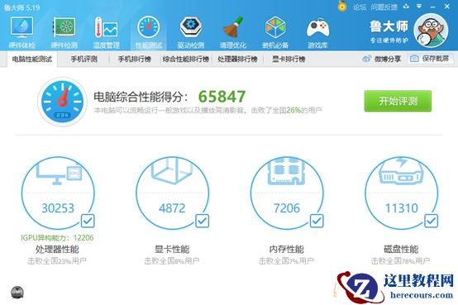Switch to the 电脑性能测试 tab
458x305 pixels.
[32, 60]
